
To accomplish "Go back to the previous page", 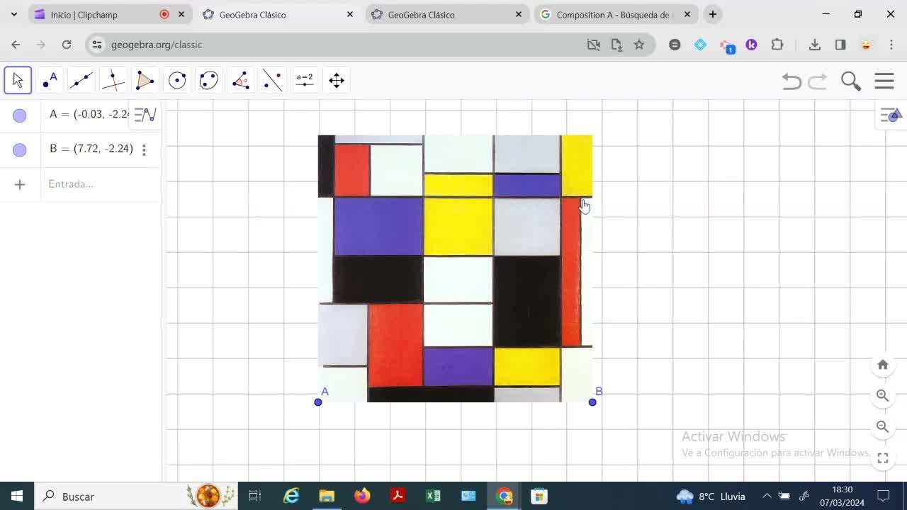I will coord(16,45).
